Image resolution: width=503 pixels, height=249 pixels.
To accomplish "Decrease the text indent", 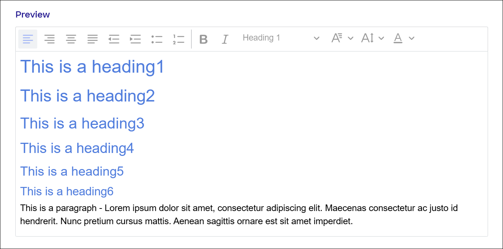I will 114,38.
